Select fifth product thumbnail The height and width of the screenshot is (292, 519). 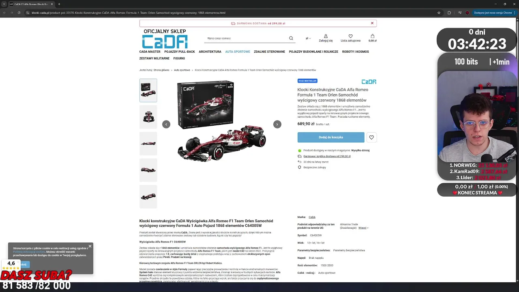tap(148, 197)
